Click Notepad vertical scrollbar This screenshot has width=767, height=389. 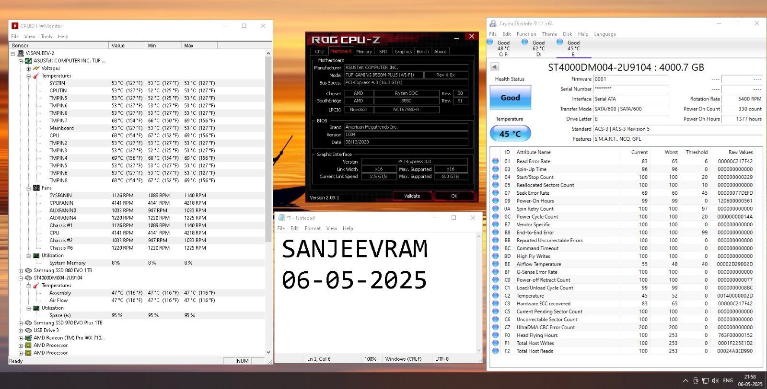click(478, 293)
